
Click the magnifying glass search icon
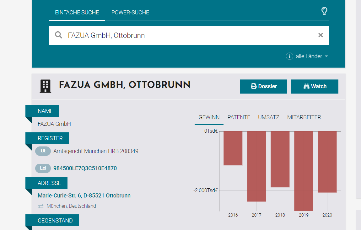tap(58, 35)
